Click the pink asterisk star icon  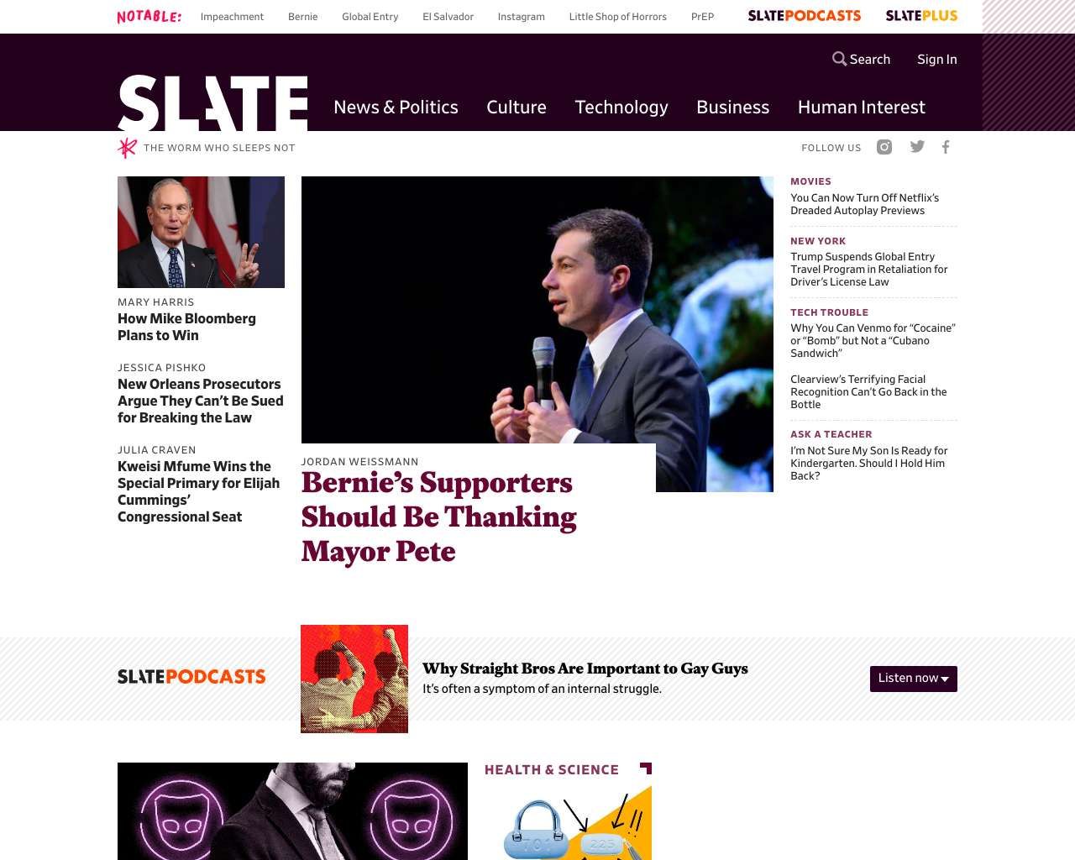127,148
